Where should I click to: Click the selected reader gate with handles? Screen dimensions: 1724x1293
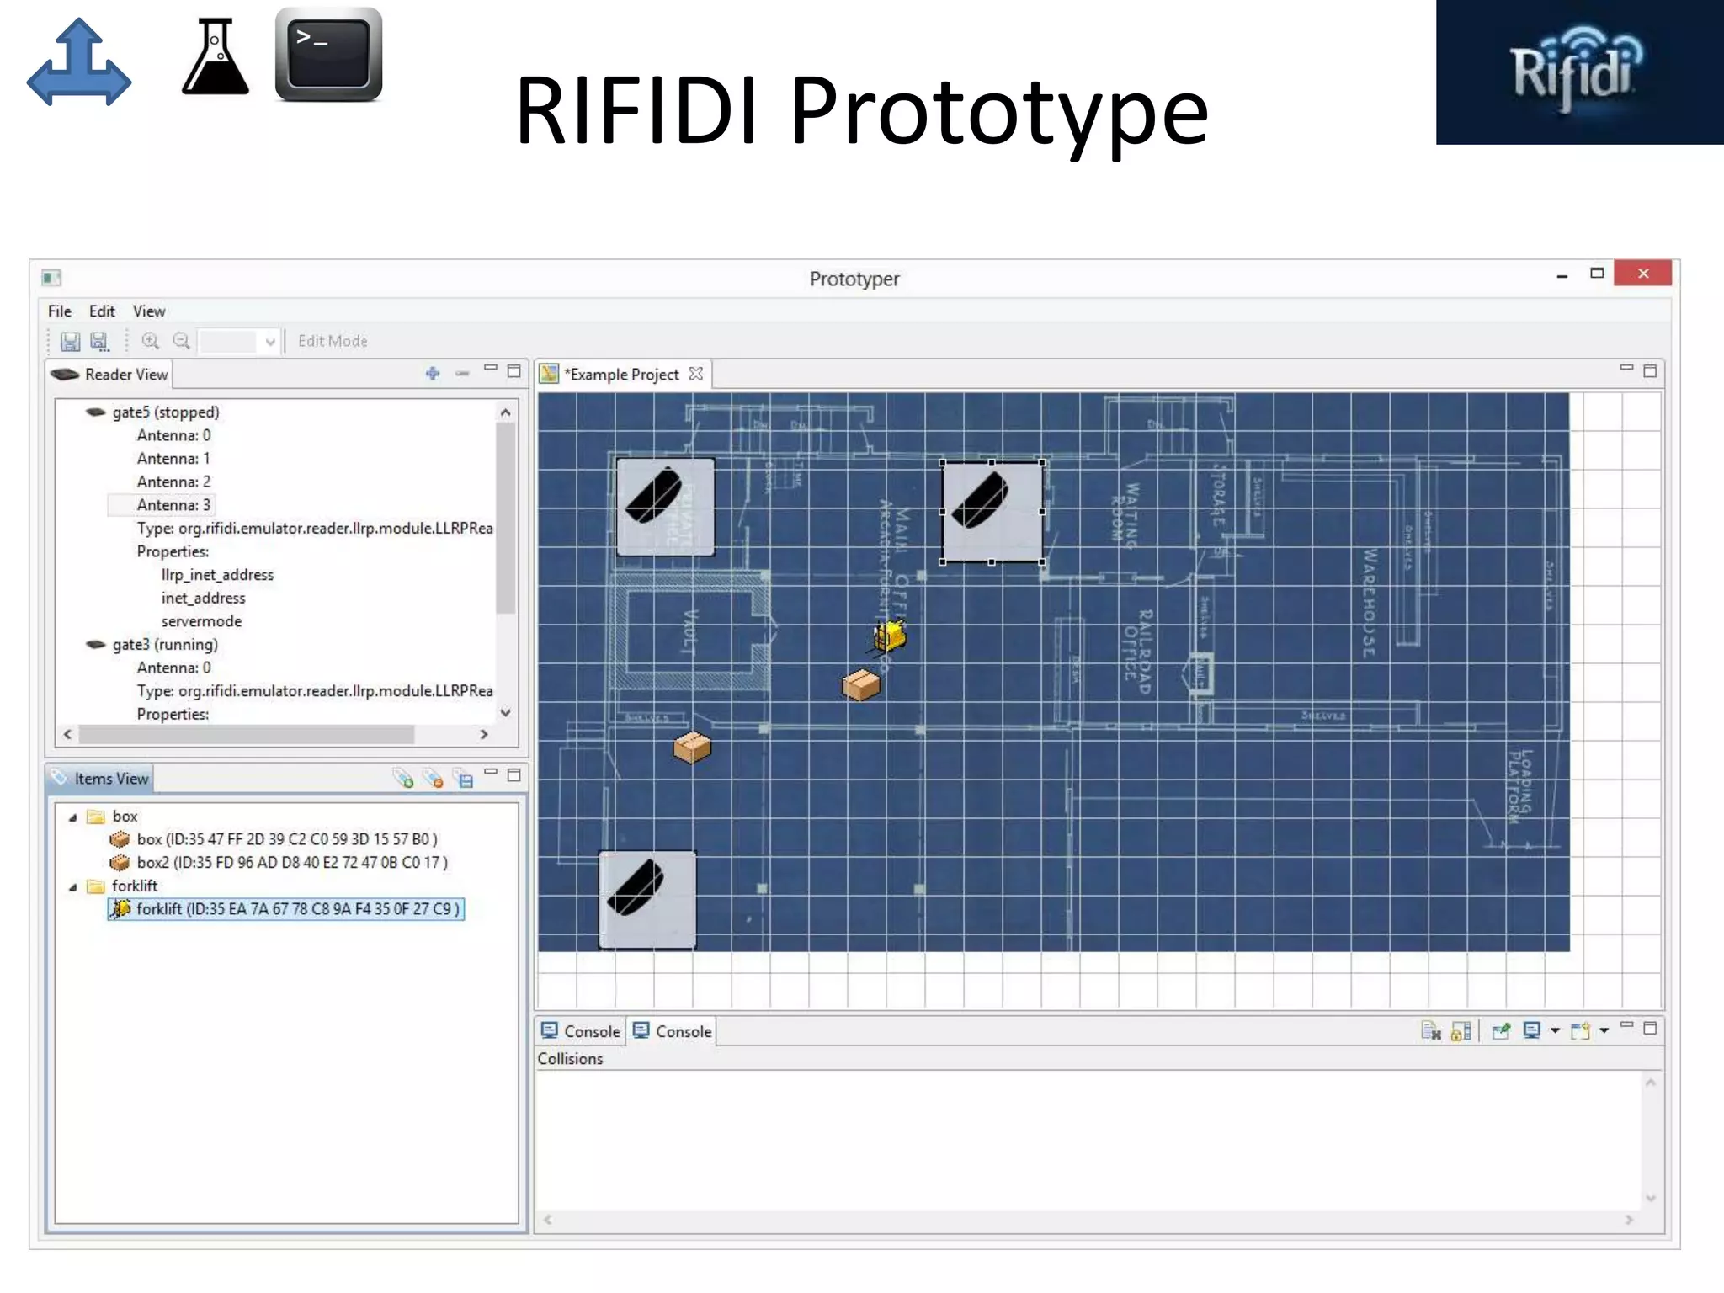[x=992, y=512]
